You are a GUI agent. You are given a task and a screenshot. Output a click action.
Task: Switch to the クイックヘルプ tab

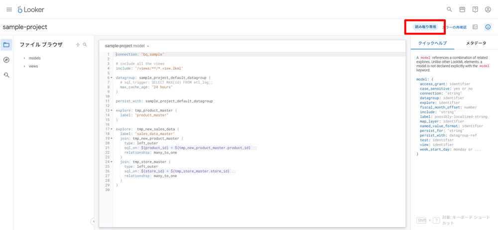point(432,43)
